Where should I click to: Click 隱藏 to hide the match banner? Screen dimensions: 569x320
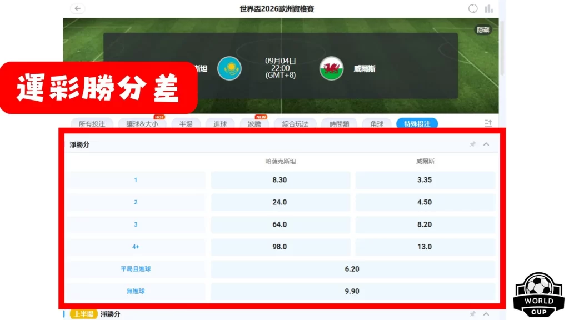point(483,31)
